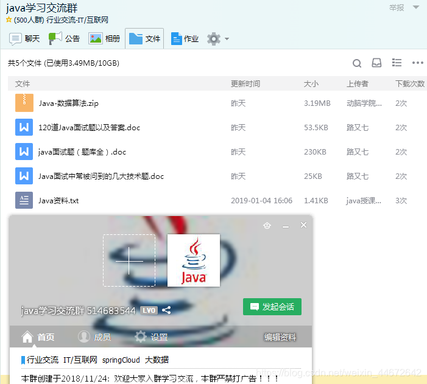427x384 pixels.
Task: Add a cover photo via dashed plus box
Action: (129, 260)
